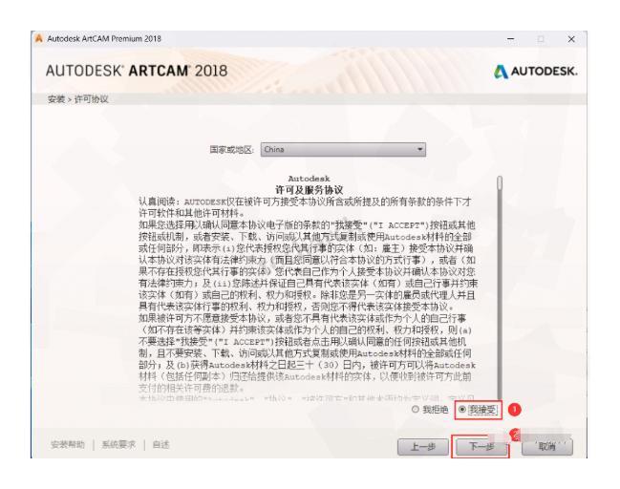Viewport: 620px width, 489px height.
Task: Select the 我接受 radio button
Action: point(462,410)
